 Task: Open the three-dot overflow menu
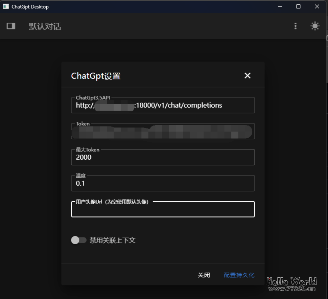[295, 26]
